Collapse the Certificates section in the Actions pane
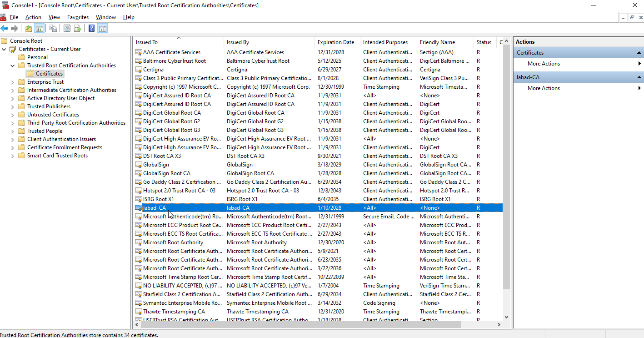 tap(639, 53)
